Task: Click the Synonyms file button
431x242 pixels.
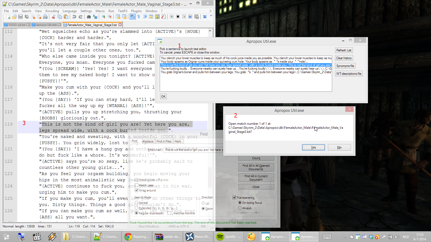Action: click(345, 66)
